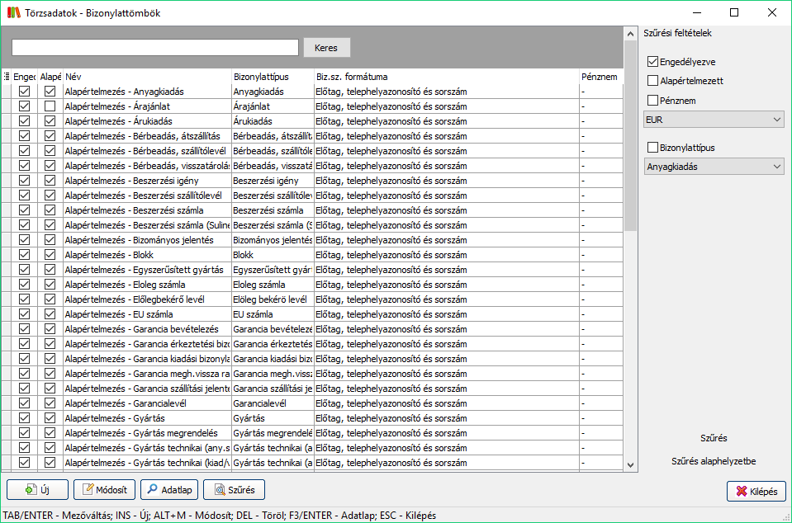The width and height of the screenshot is (792, 523).
Task: Toggle the Engedélyezve filter checkbox
Action: 653,62
